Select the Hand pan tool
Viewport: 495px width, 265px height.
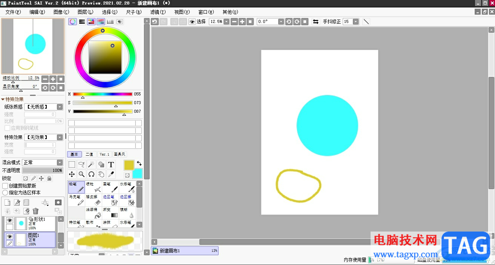(101, 174)
